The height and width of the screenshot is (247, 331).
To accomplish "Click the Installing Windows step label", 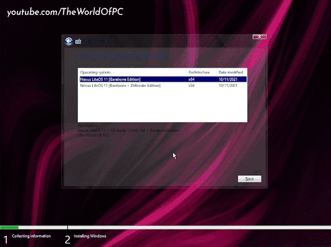I will [90, 236].
